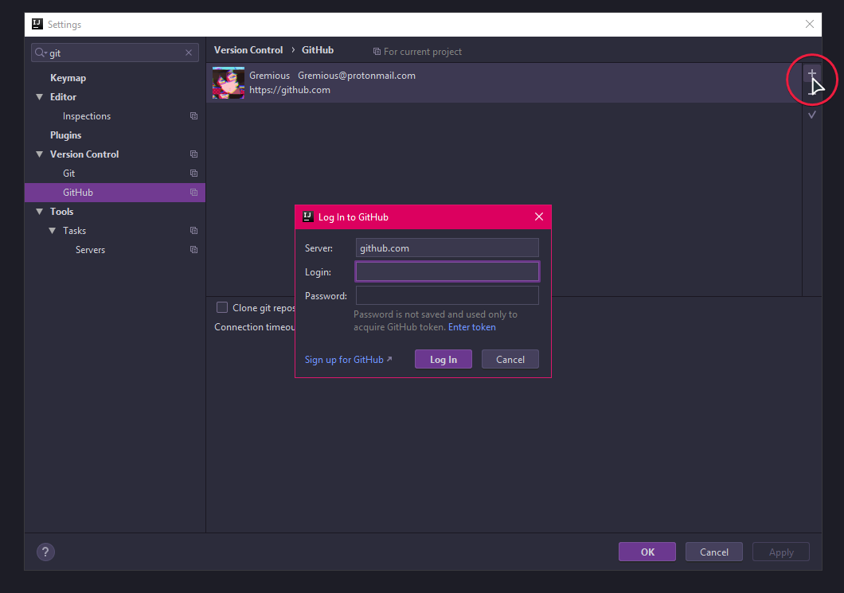Open the Git settings page
The height and width of the screenshot is (593, 844).
(x=69, y=174)
